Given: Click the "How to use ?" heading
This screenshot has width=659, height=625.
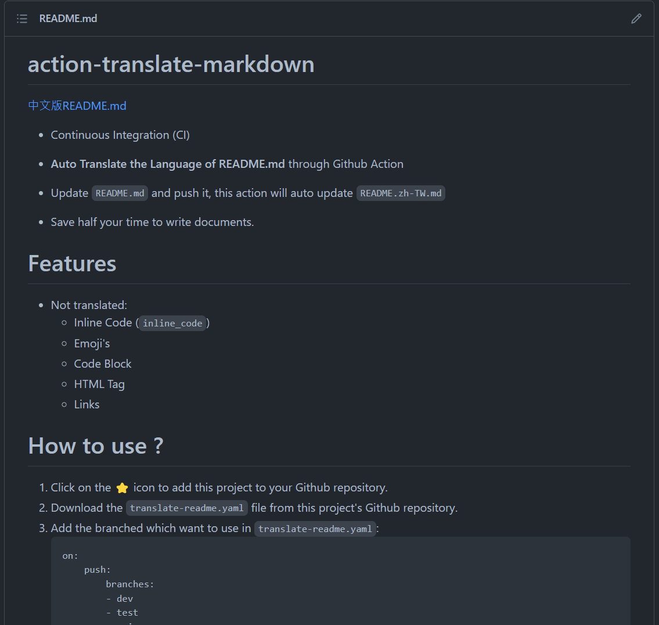Looking at the screenshot, I should click(96, 446).
